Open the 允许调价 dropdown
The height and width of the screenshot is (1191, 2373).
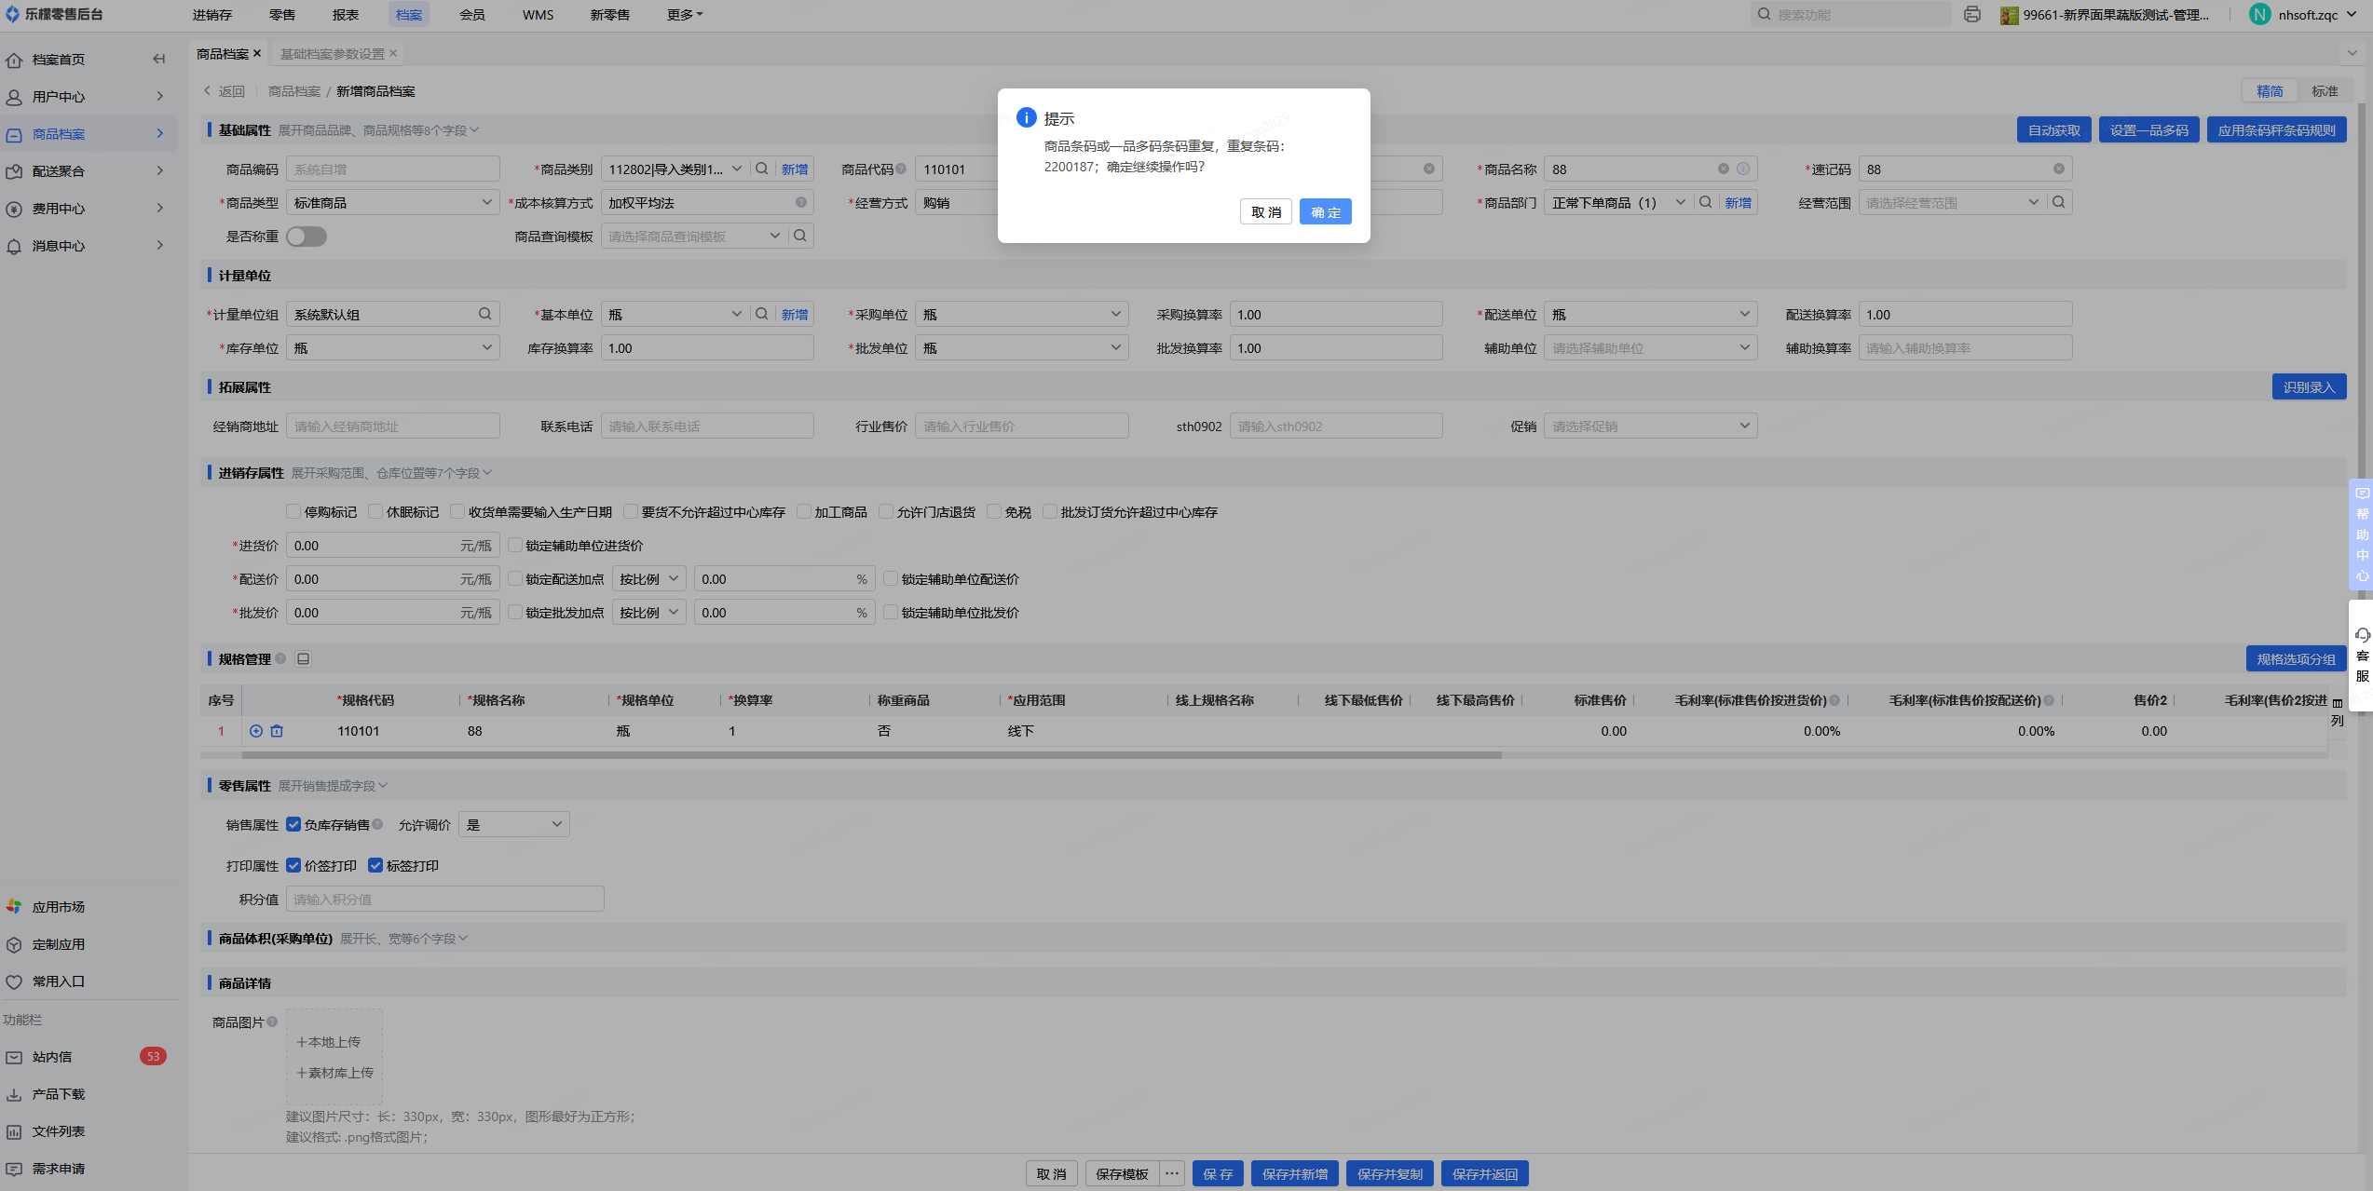tap(514, 824)
